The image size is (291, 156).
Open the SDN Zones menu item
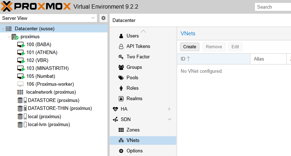(143, 130)
